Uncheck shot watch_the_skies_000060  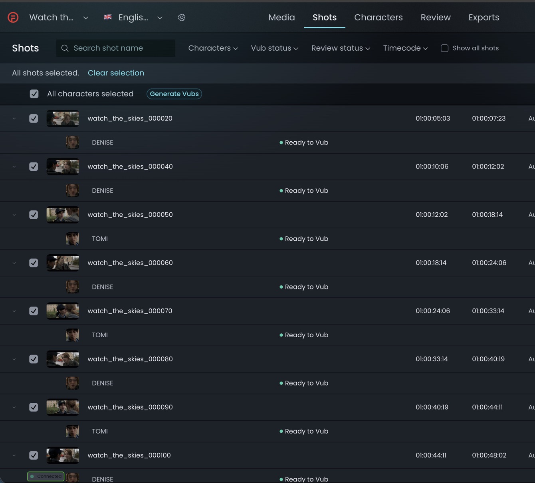(x=34, y=263)
